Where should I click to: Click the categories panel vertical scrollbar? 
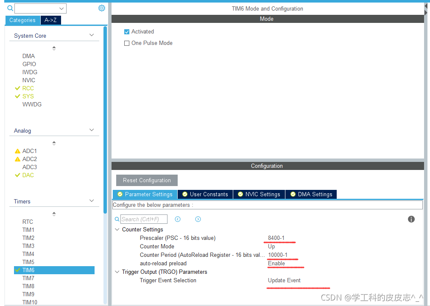[105, 120]
